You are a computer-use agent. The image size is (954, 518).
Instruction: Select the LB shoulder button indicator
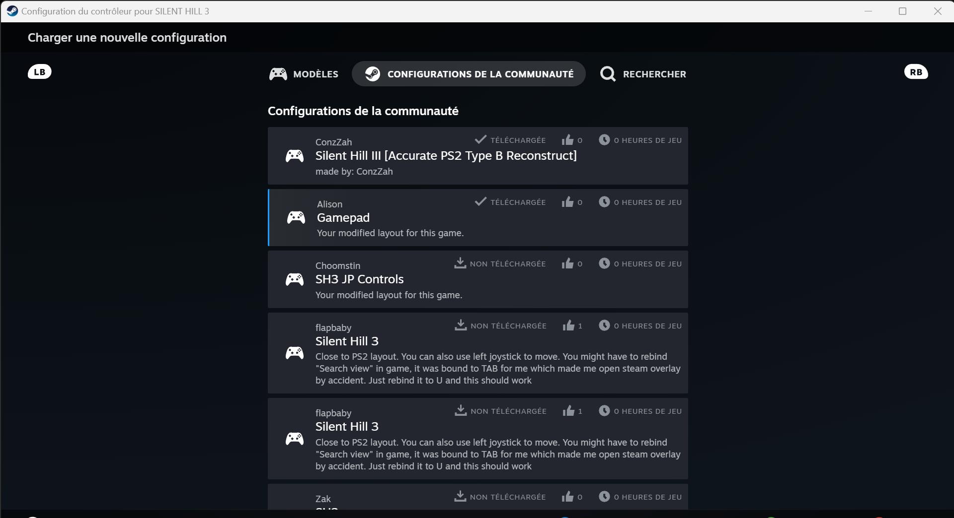[x=40, y=71]
